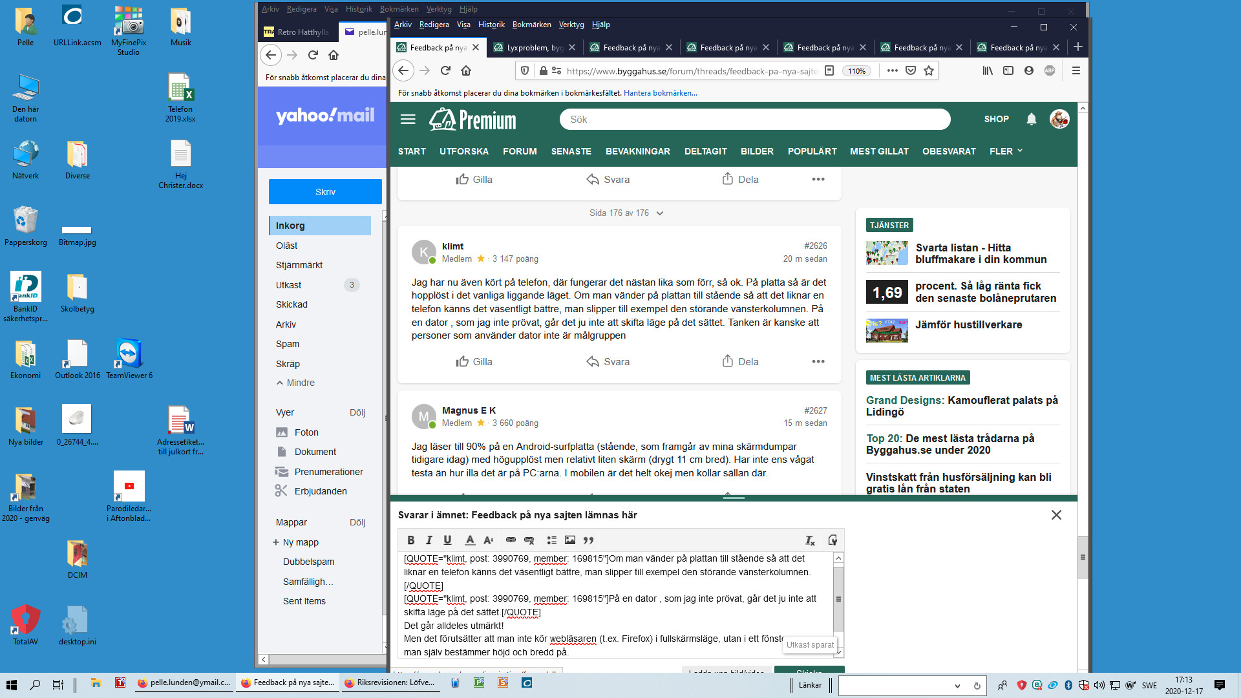Open notifications bell on Byggahus header
The width and height of the screenshot is (1241, 698).
[x=1032, y=119]
